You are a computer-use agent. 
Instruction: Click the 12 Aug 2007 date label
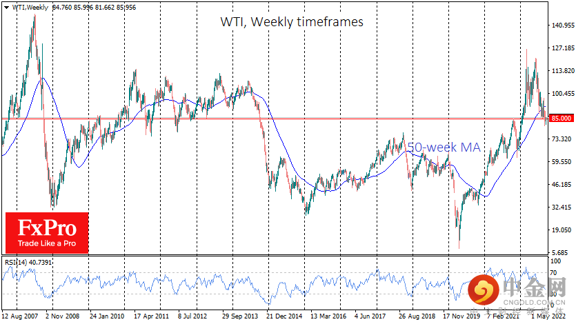[20, 316]
